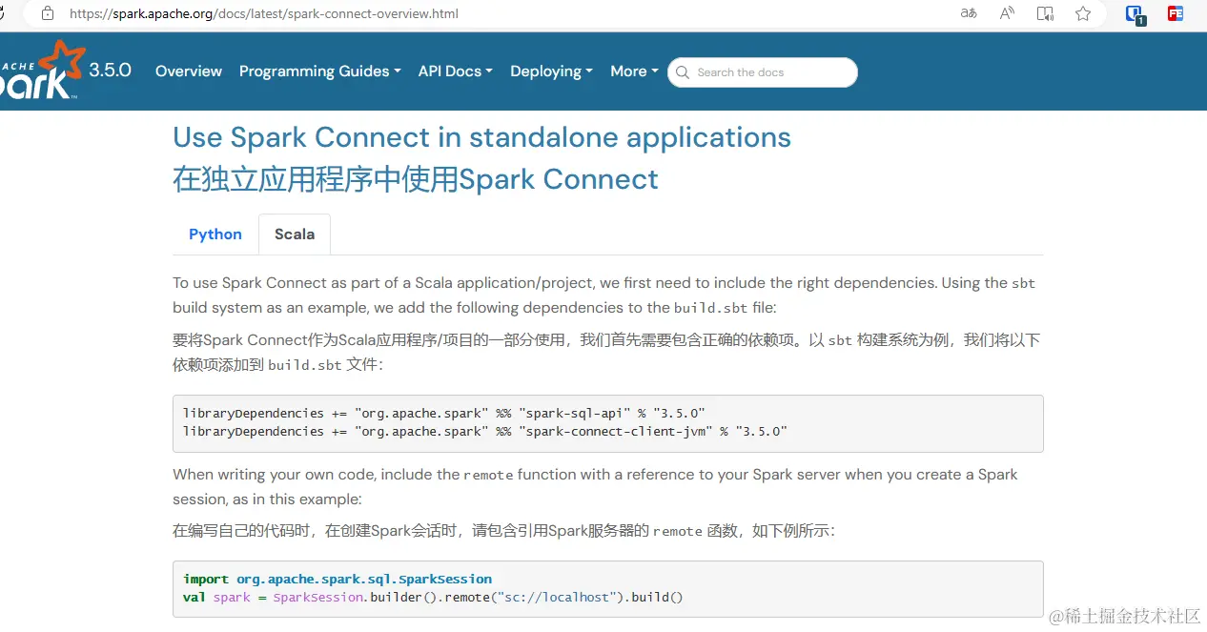Expand the Programming Guides dropdown
The image size is (1207, 632).
319,71
